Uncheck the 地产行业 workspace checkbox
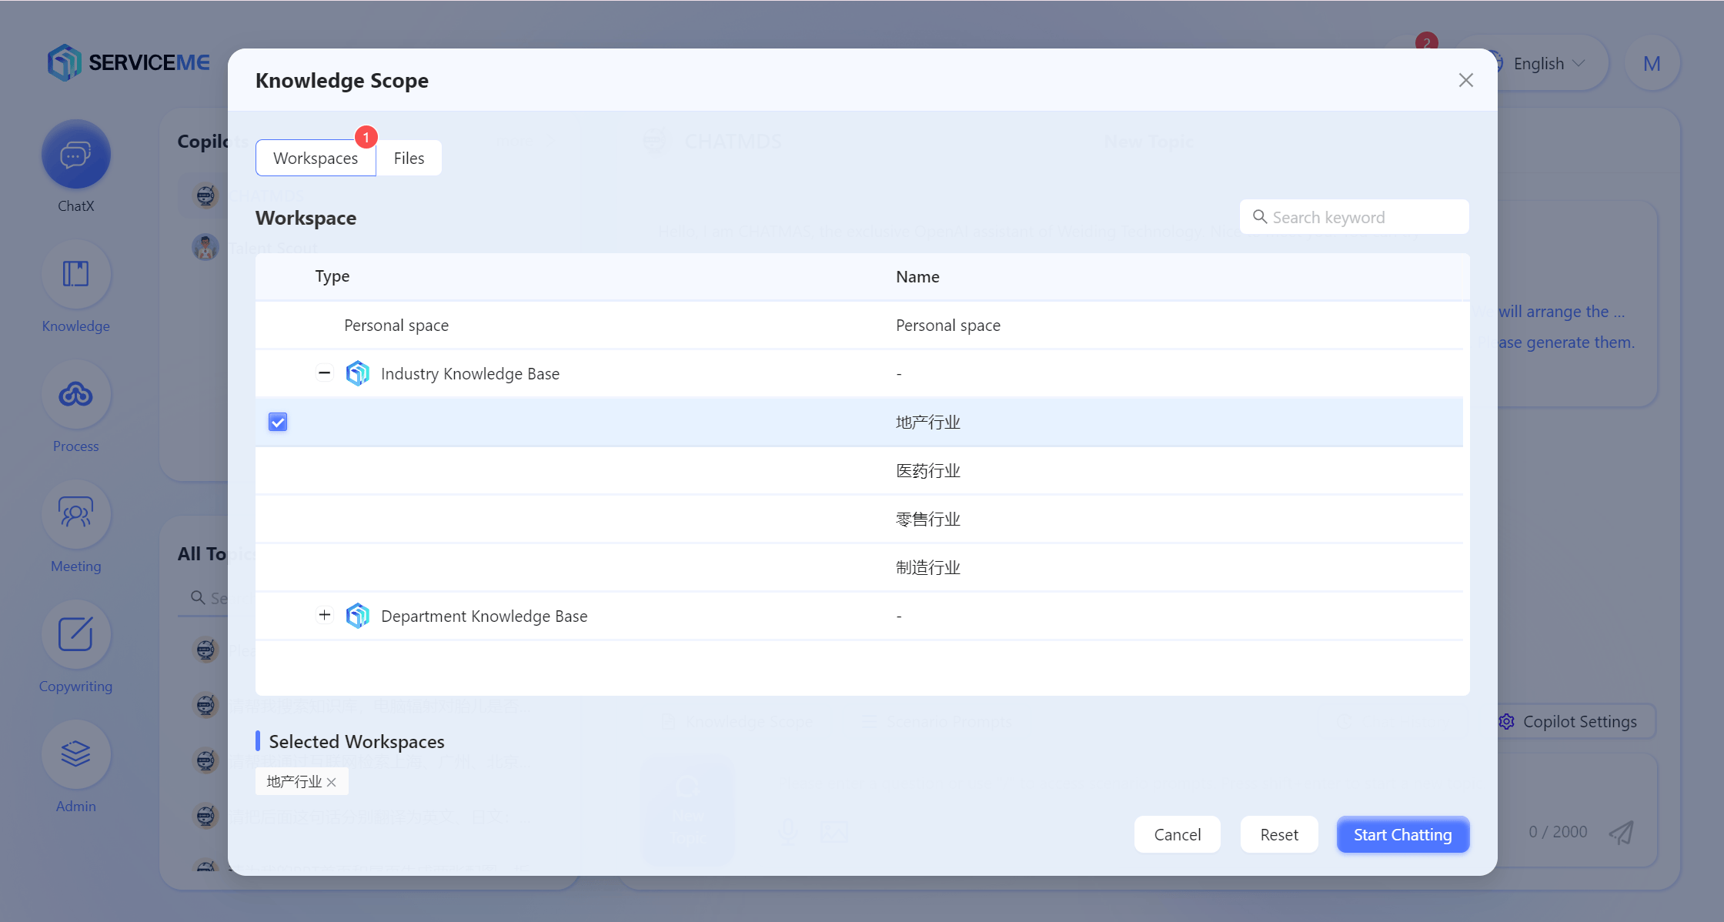This screenshot has height=922, width=1724. coord(278,422)
